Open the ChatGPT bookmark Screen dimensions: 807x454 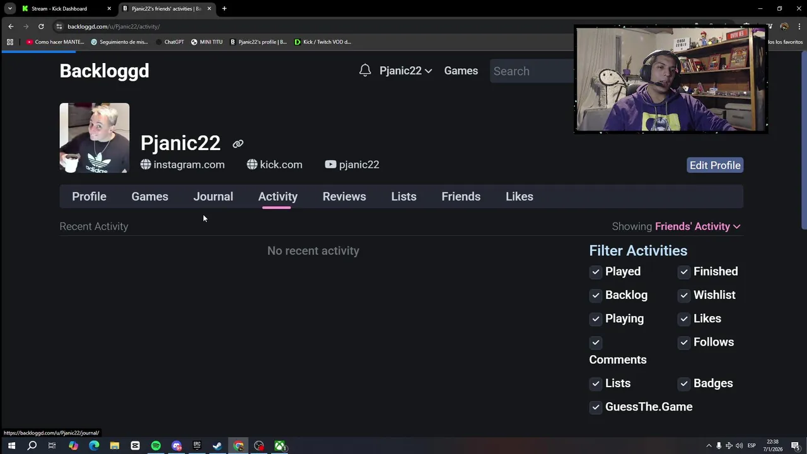click(x=170, y=42)
